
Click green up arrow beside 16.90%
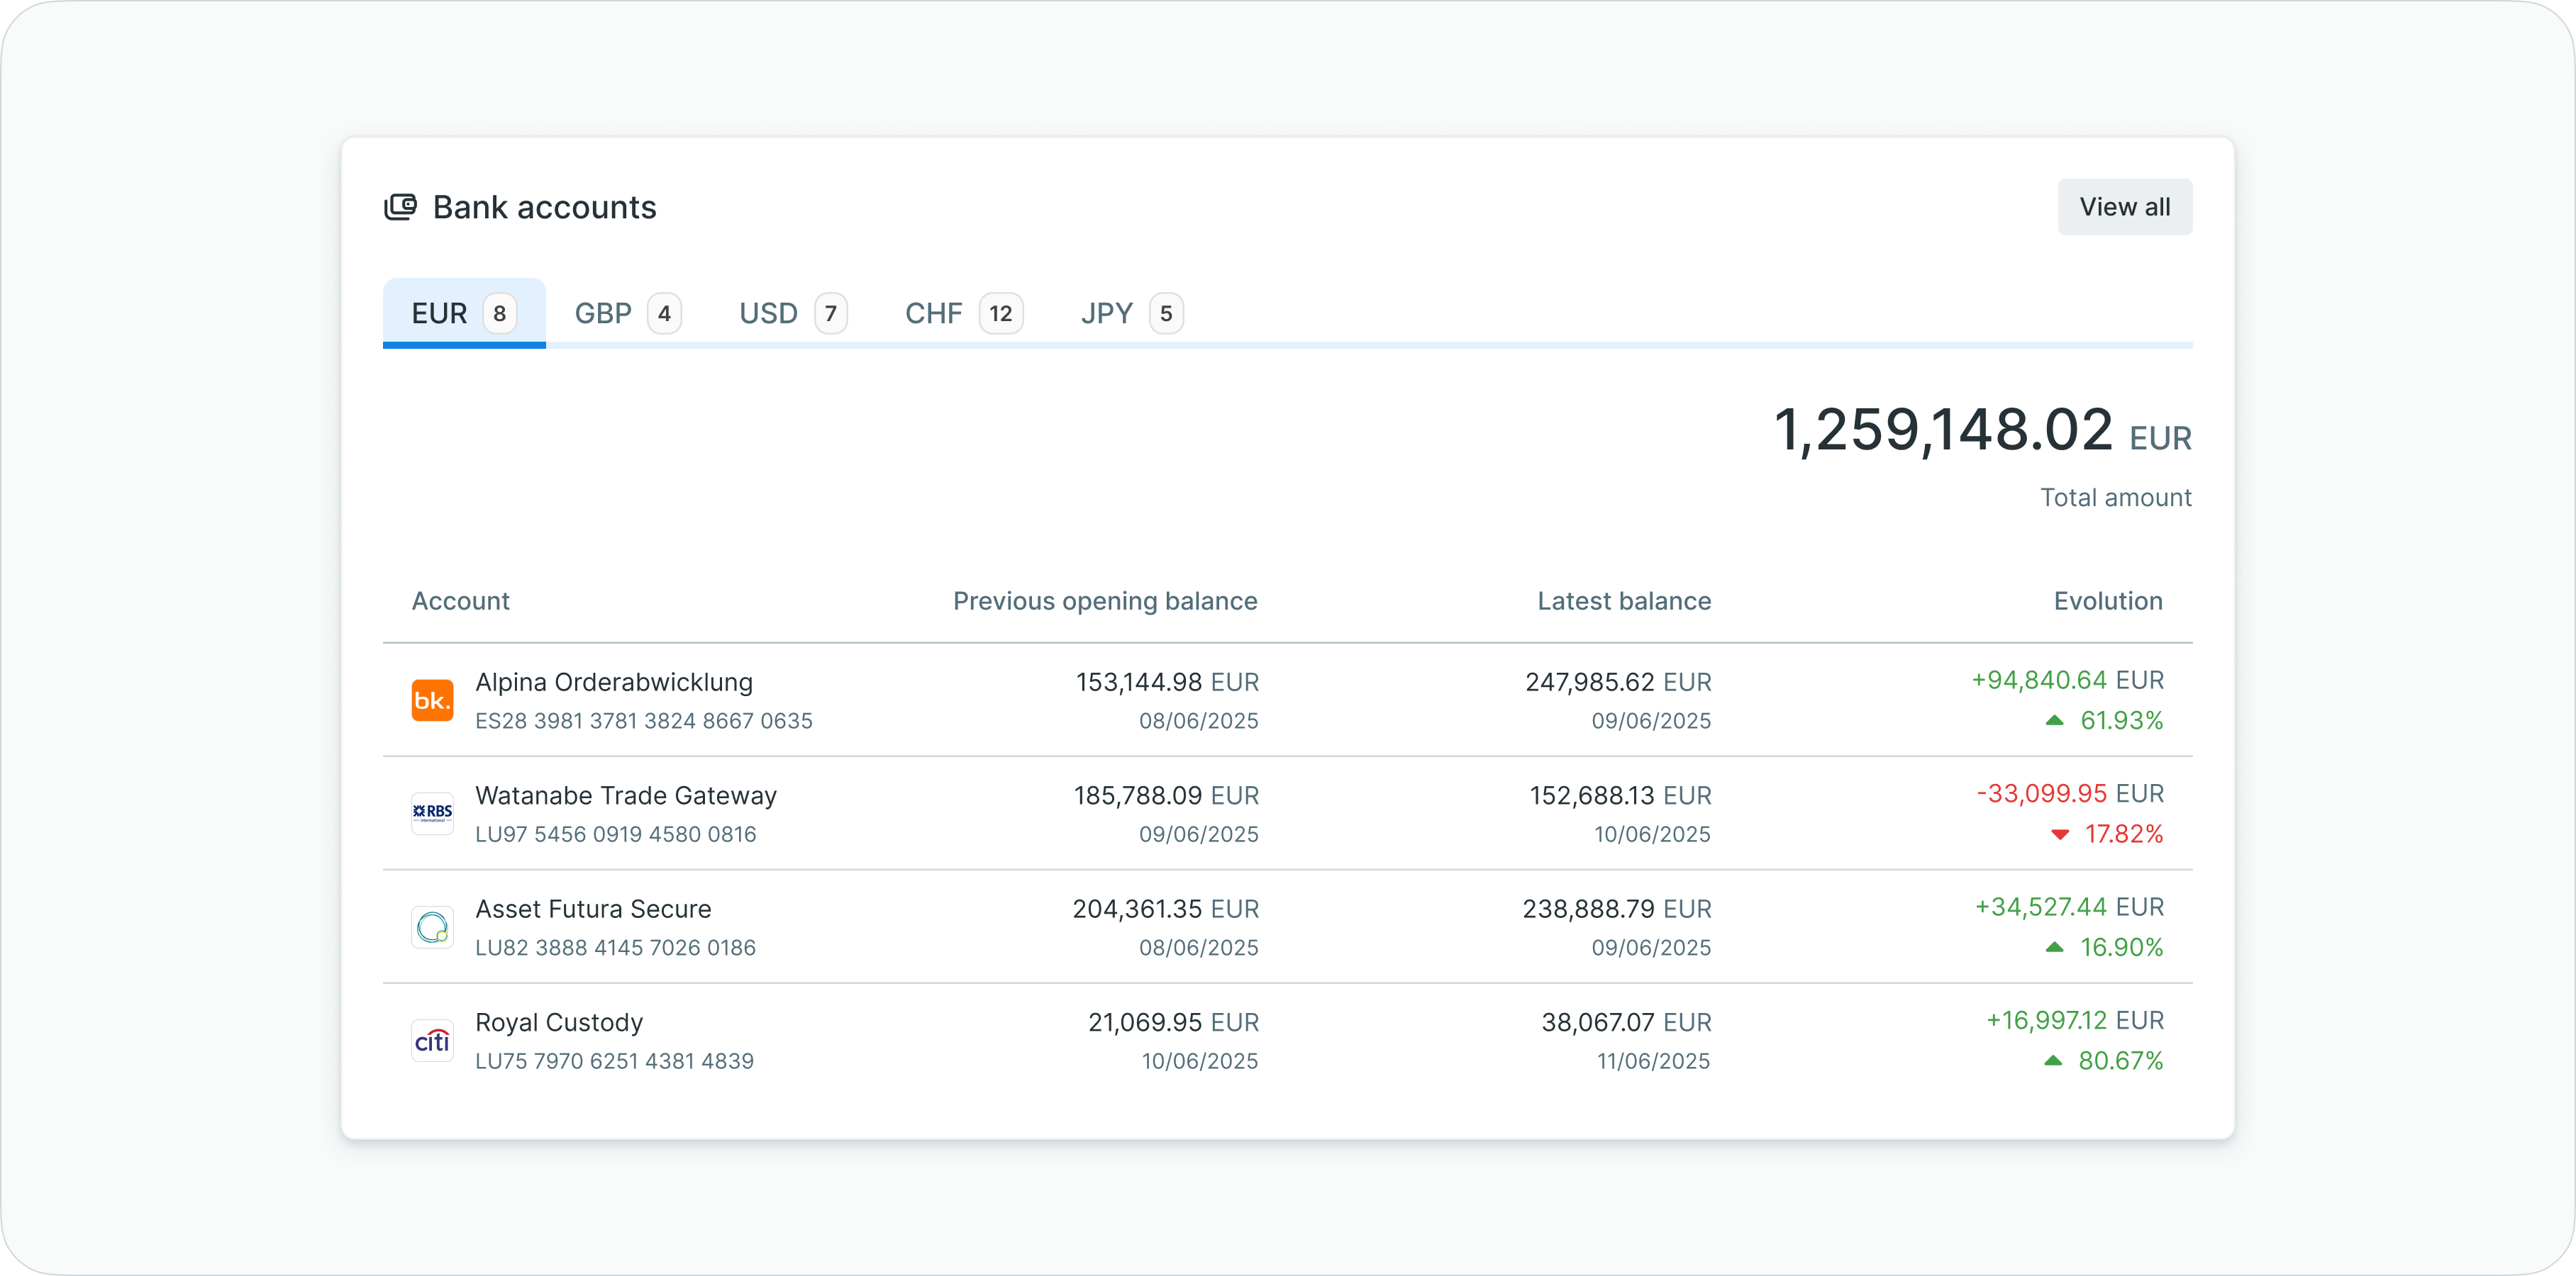pyautogui.click(x=2054, y=947)
